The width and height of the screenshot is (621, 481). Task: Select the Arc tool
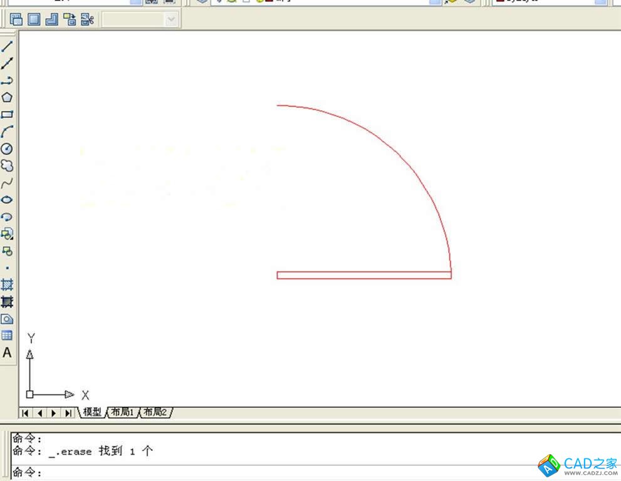[x=7, y=132]
